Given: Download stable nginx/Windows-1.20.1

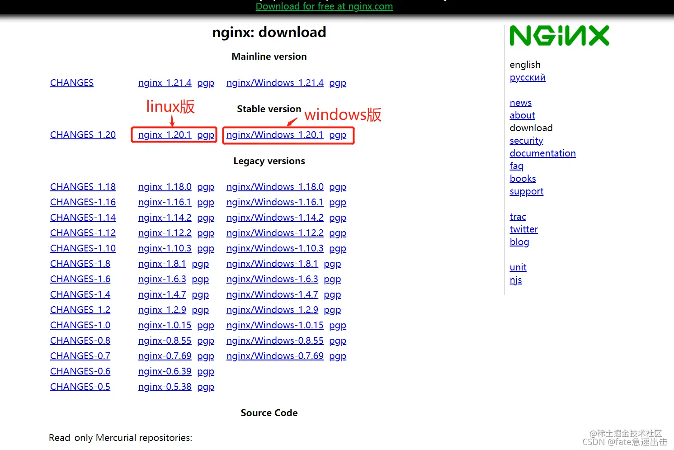Looking at the screenshot, I should pyautogui.click(x=275, y=135).
